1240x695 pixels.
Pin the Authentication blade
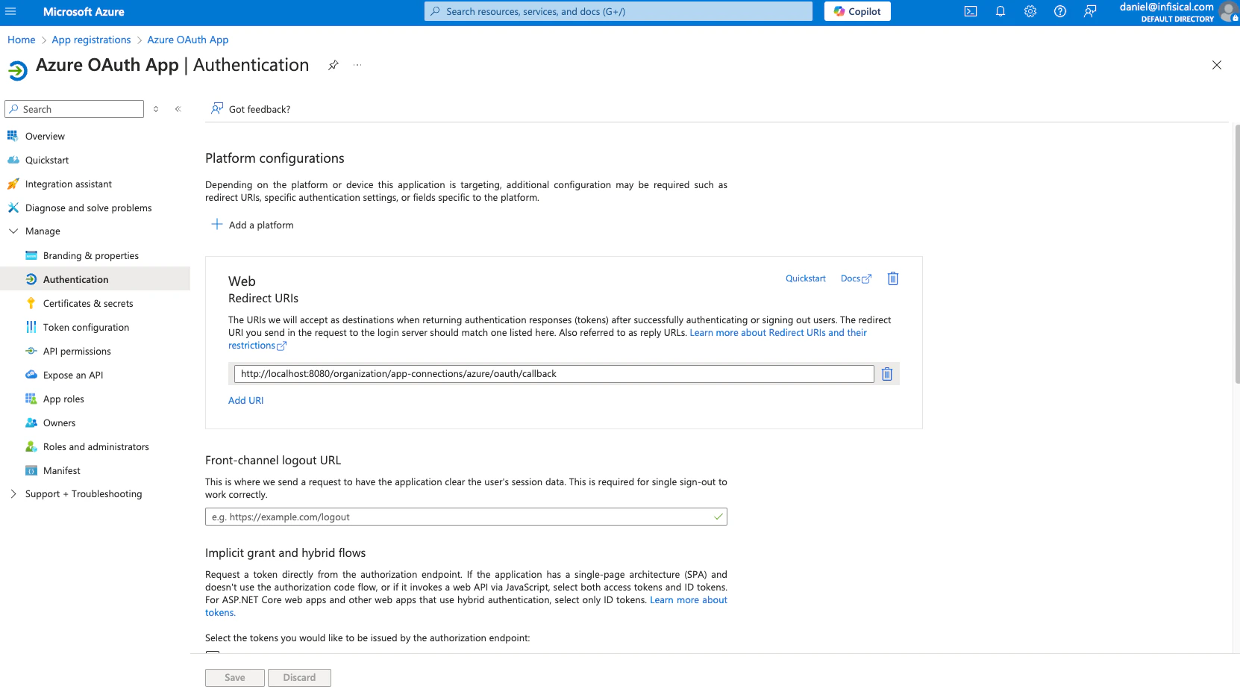click(334, 65)
